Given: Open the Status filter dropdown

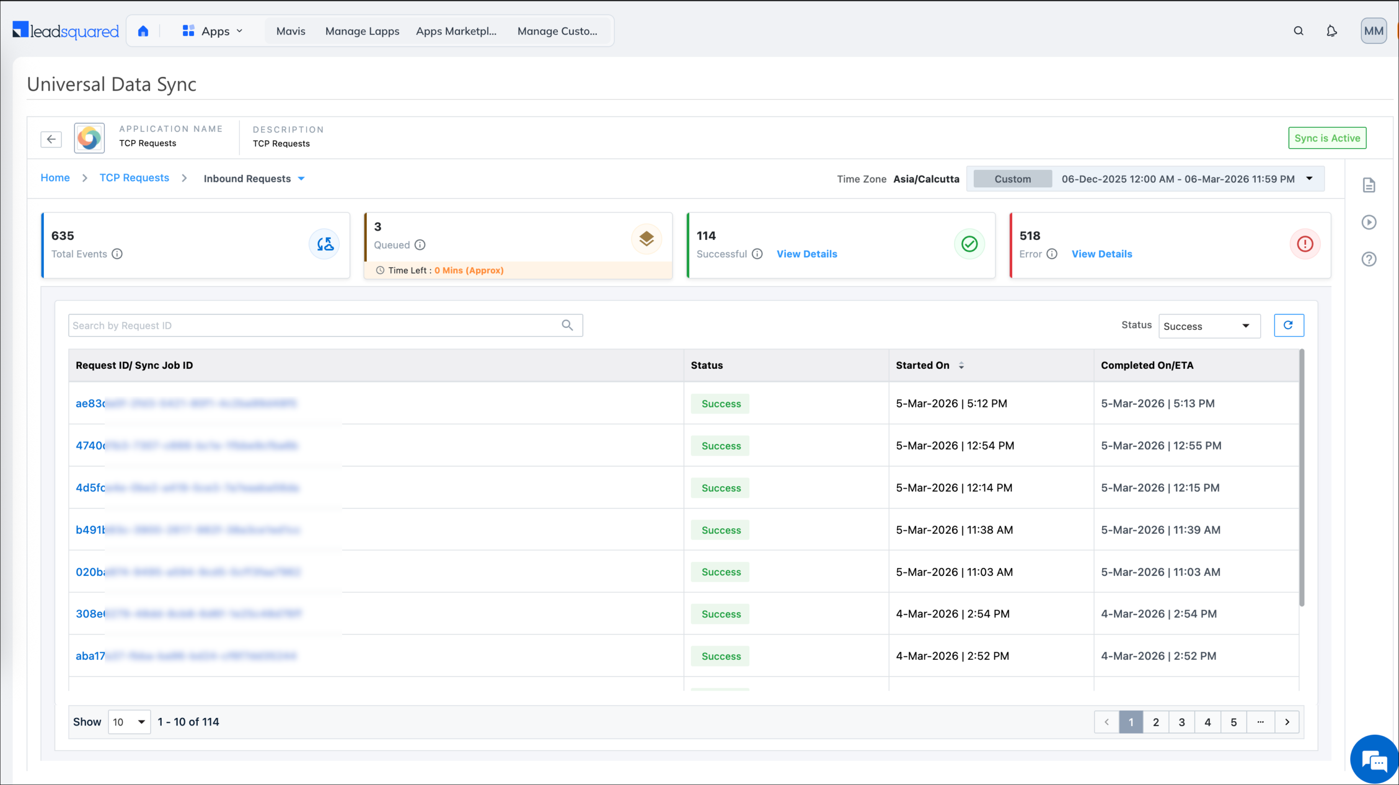Looking at the screenshot, I should tap(1209, 326).
